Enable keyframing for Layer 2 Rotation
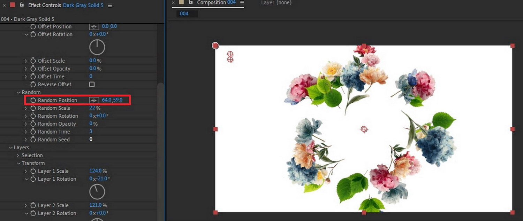523x221 pixels. tap(33, 213)
